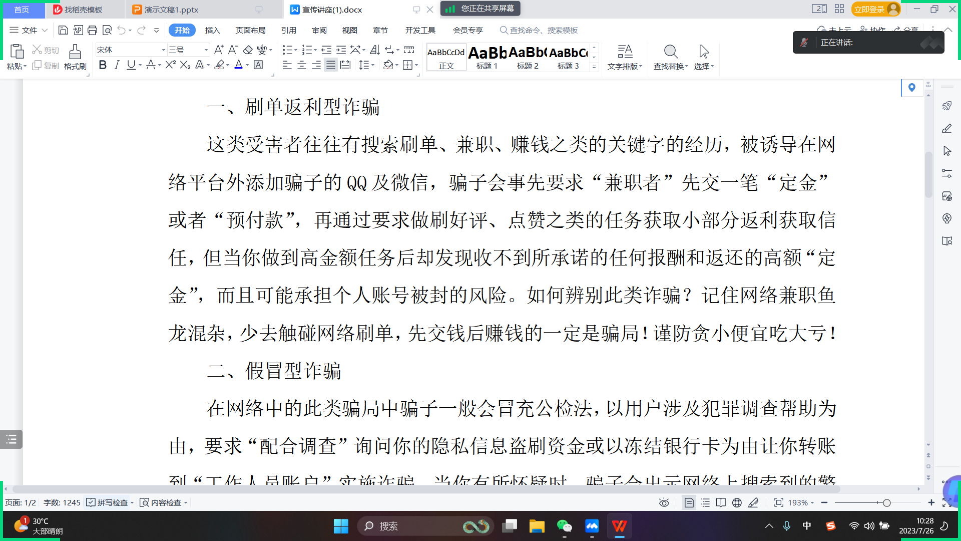Apply the 标题 1 heading style

pos(487,57)
